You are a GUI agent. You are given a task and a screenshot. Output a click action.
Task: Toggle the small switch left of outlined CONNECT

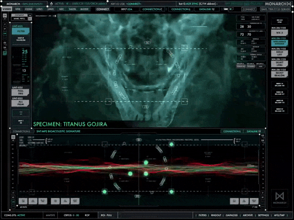tap(228, 9)
